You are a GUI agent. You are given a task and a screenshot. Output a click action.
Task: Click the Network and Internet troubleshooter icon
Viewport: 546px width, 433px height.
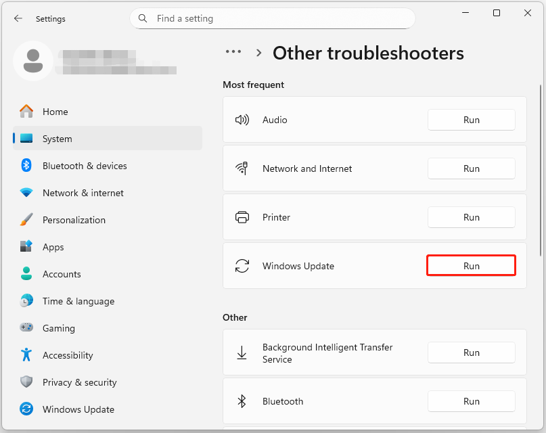(x=243, y=168)
